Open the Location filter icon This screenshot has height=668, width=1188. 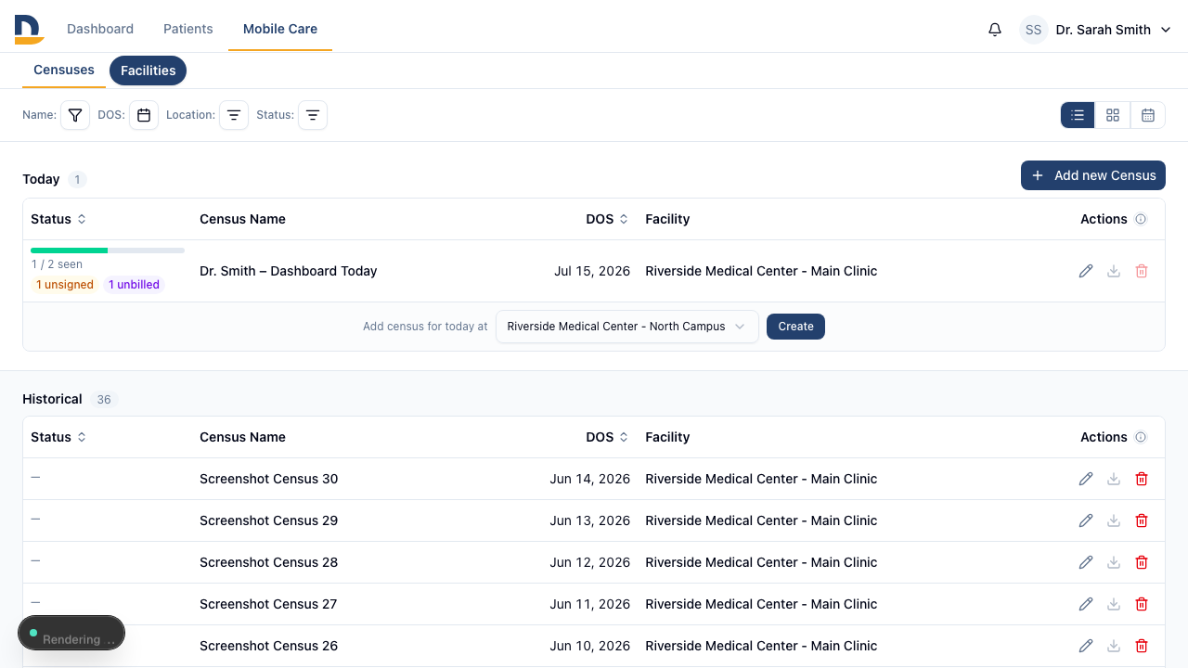tap(234, 115)
